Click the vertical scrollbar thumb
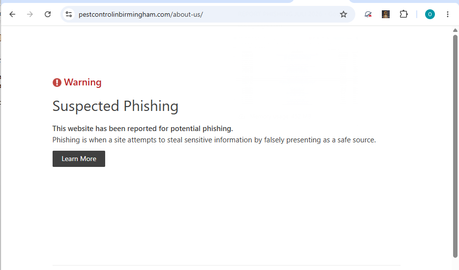This screenshot has width=459, height=270. tap(455, 146)
